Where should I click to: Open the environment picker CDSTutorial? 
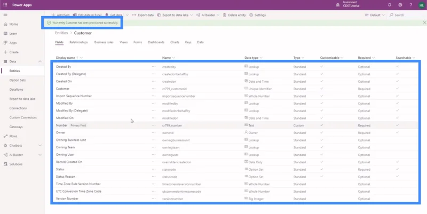click(348, 4)
